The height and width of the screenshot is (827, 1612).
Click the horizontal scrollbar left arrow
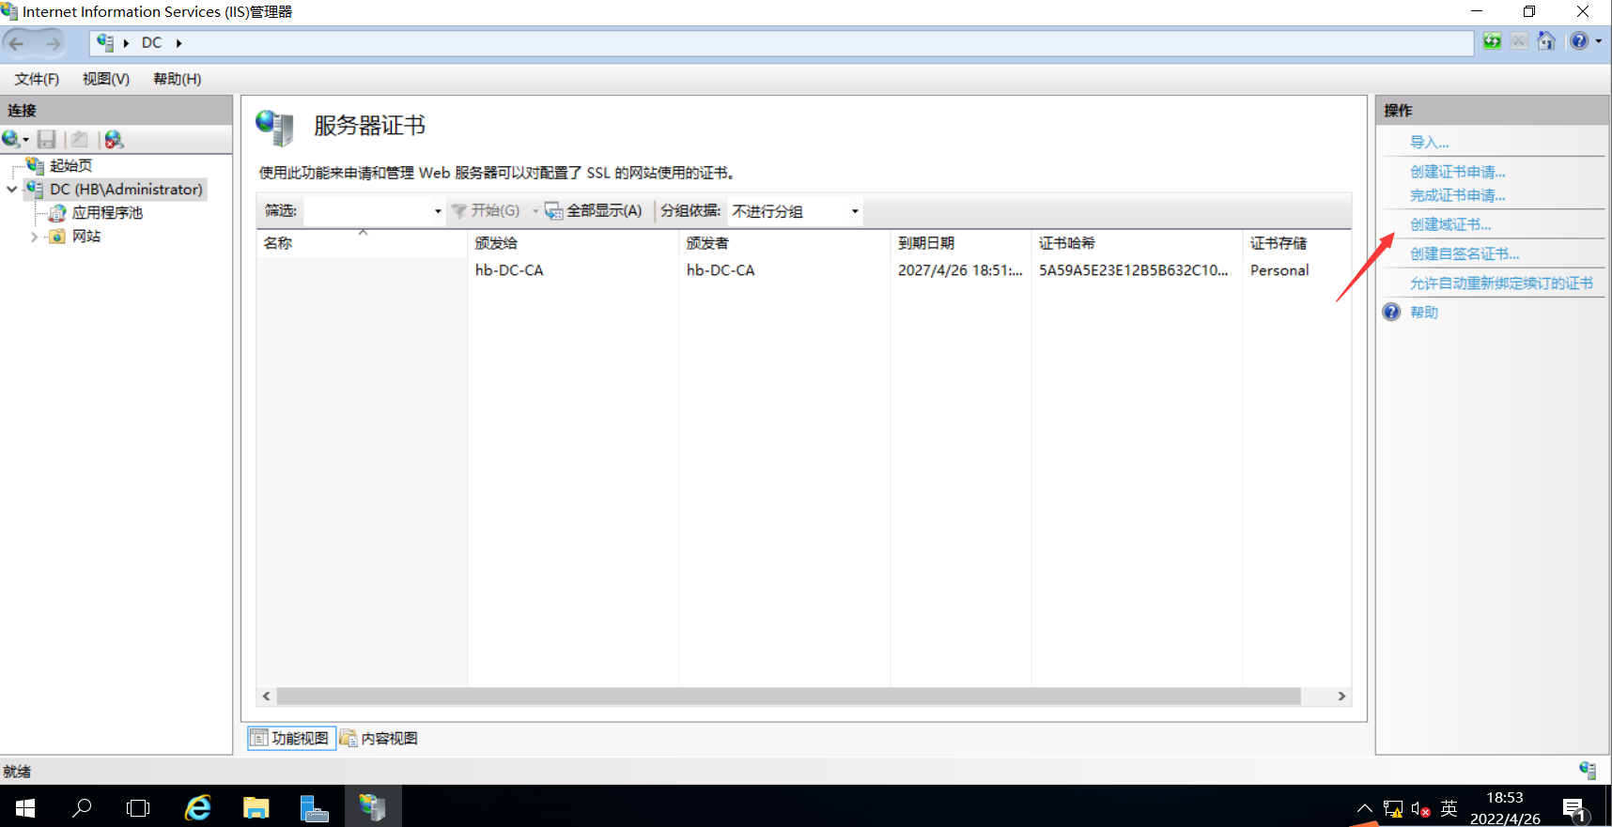click(267, 696)
